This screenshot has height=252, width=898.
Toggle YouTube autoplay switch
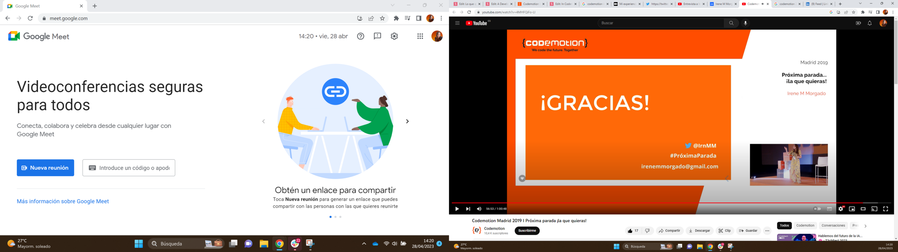[x=818, y=209]
